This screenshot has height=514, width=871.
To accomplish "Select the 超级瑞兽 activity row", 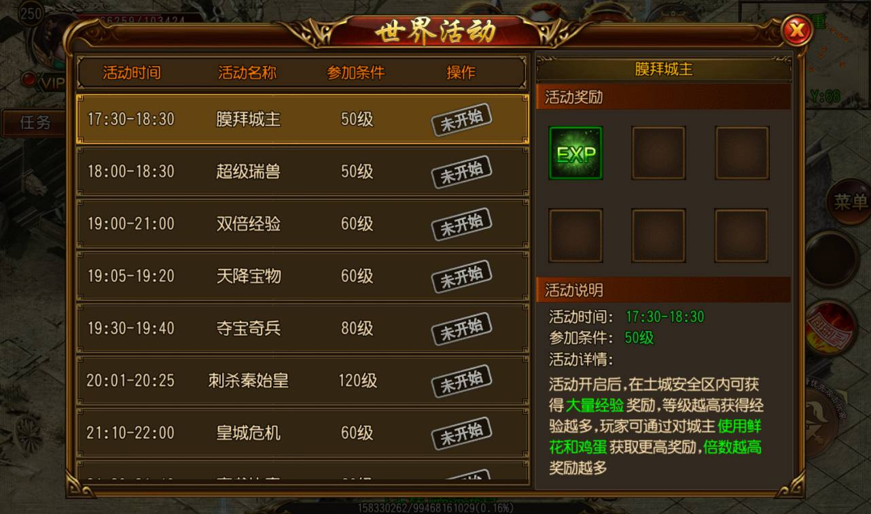I will tap(302, 171).
